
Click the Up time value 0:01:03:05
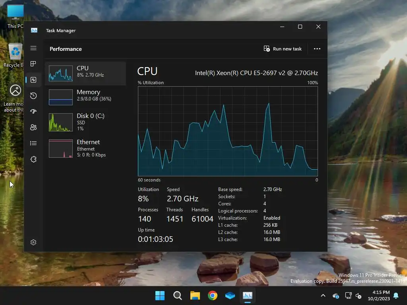[x=155, y=239]
